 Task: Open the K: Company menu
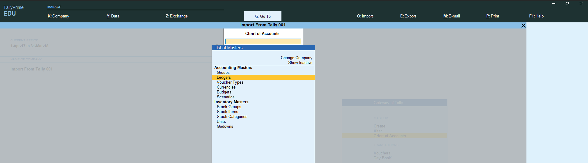point(58,16)
